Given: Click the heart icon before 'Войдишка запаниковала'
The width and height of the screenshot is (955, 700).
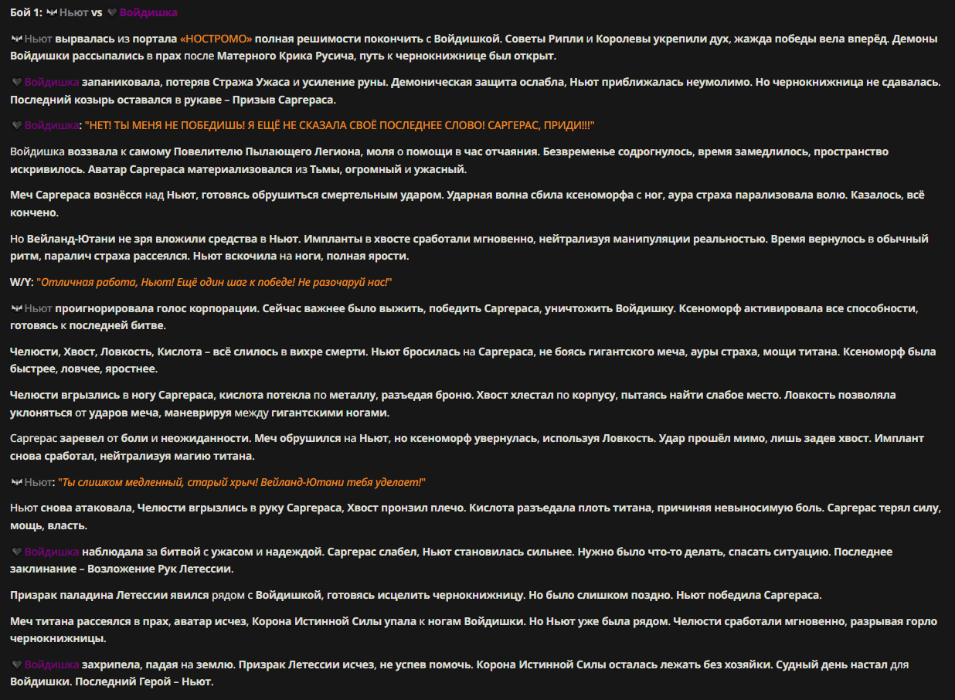Looking at the screenshot, I should pos(16,81).
